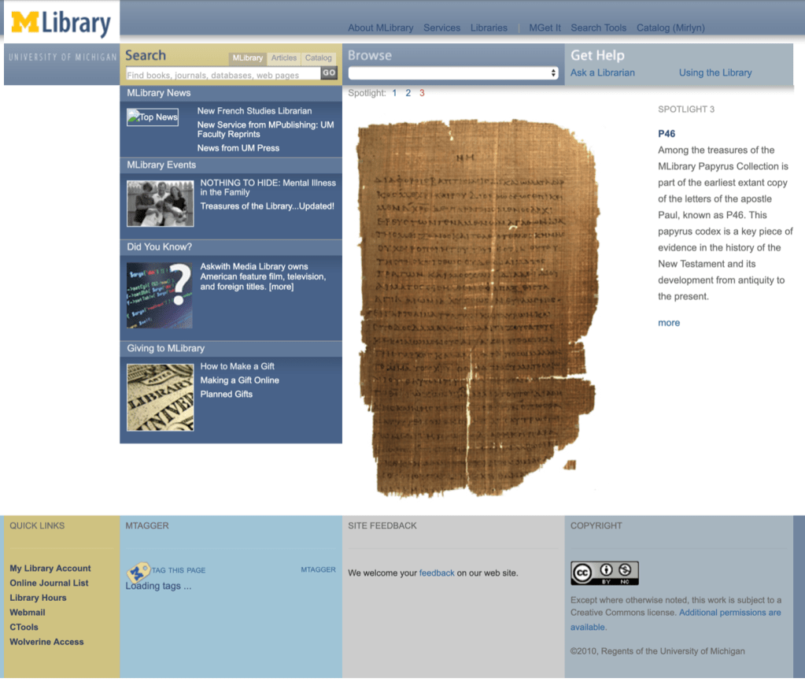805x682 pixels.
Task: Click the search input field
Action: [220, 72]
